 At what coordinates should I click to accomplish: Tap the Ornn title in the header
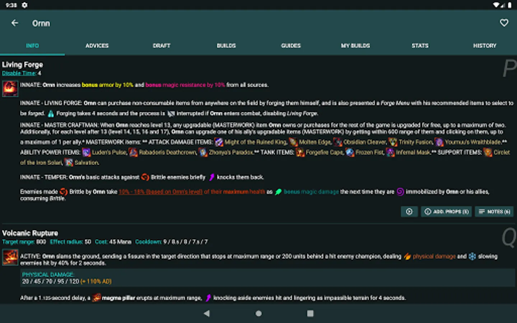41,23
